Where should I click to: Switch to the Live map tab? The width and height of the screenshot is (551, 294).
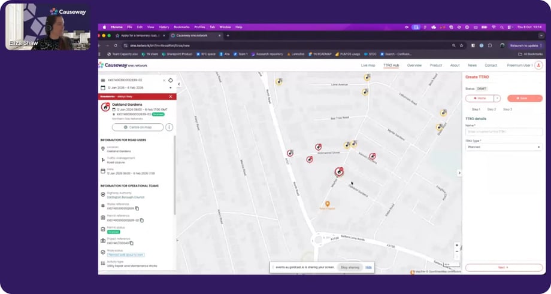368,65
